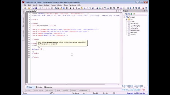Image resolution: width=170 pixels, height=95 pixels.
Task: Open the Tools menu
Action: point(66,5)
